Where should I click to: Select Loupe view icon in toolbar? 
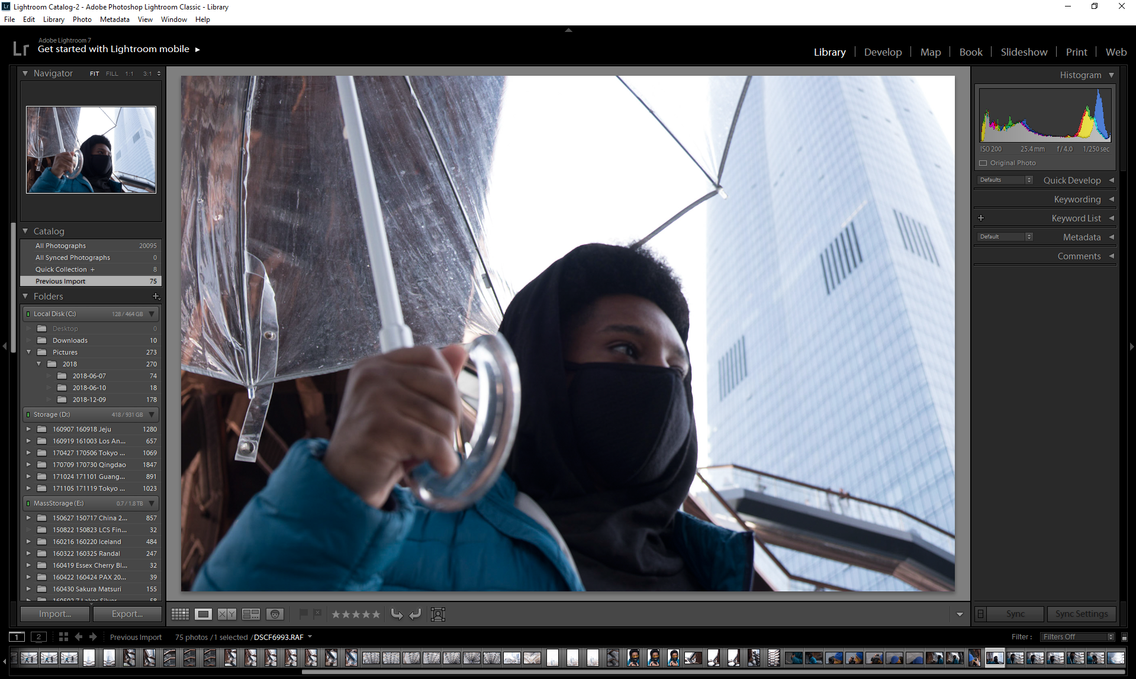click(x=203, y=614)
